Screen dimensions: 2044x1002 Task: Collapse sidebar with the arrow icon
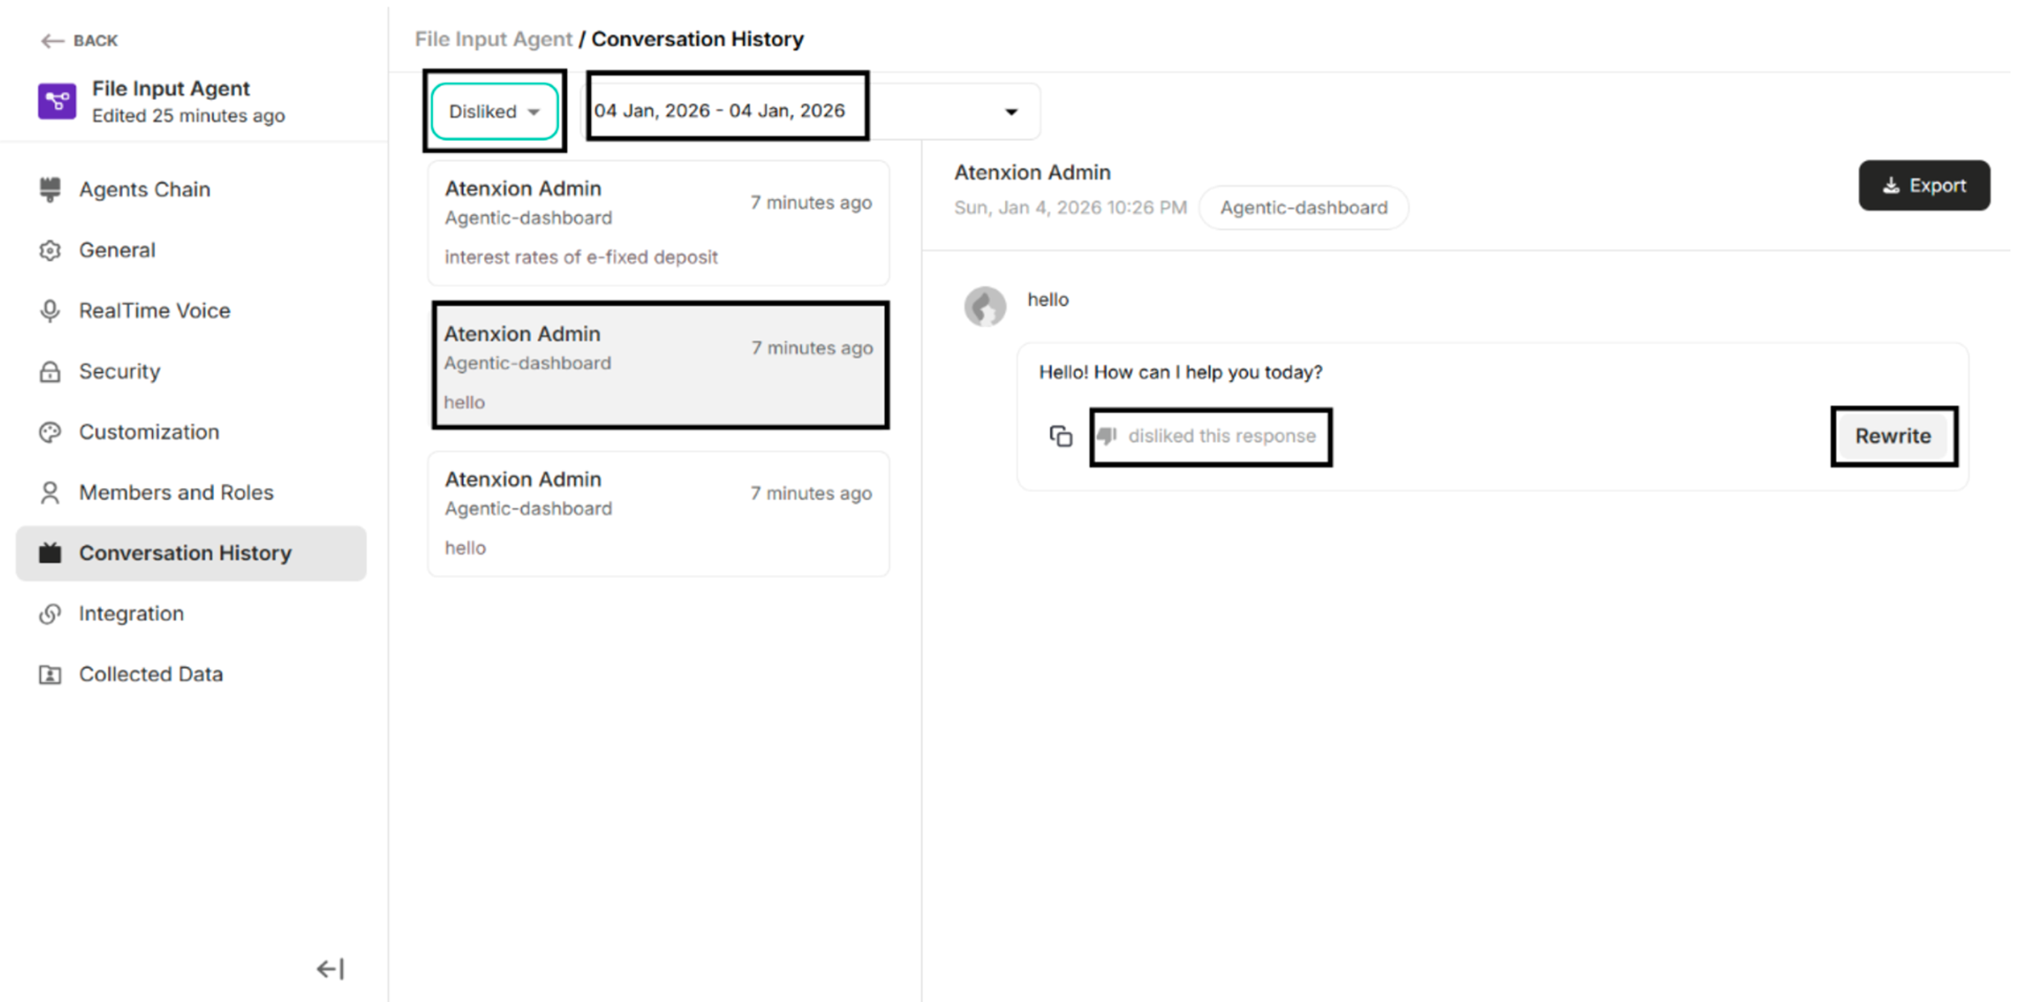(x=330, y=968)
